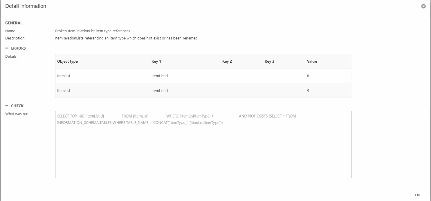
Task: Click the Object type column header
Action: (x=67, y=61)
